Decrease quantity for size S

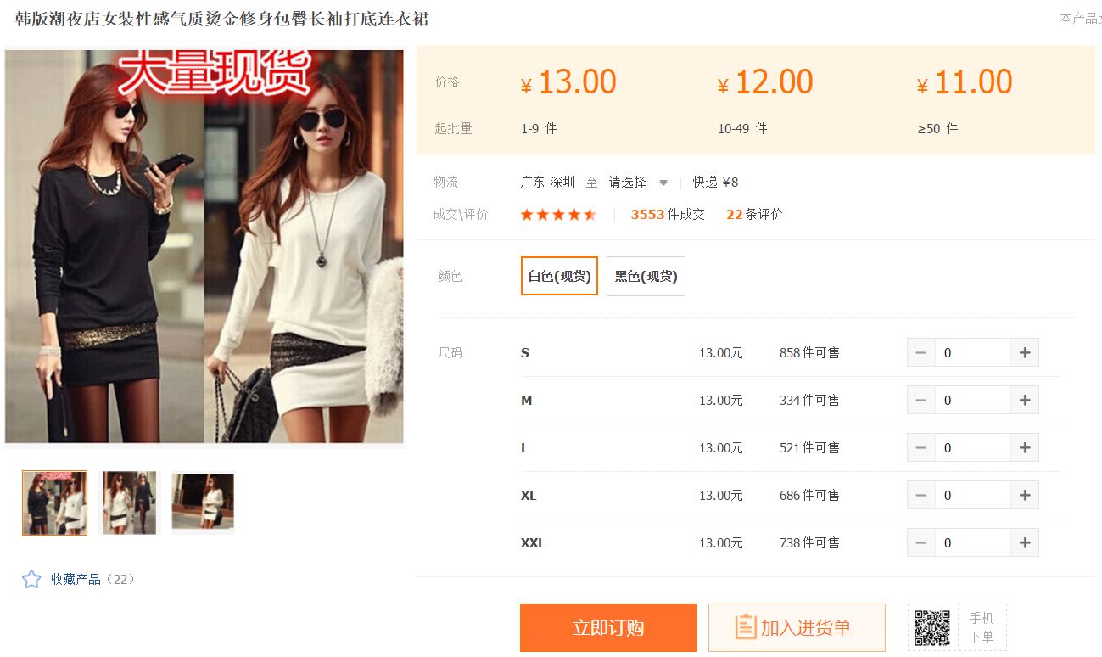pyautogui.click(x=921, y=352)
